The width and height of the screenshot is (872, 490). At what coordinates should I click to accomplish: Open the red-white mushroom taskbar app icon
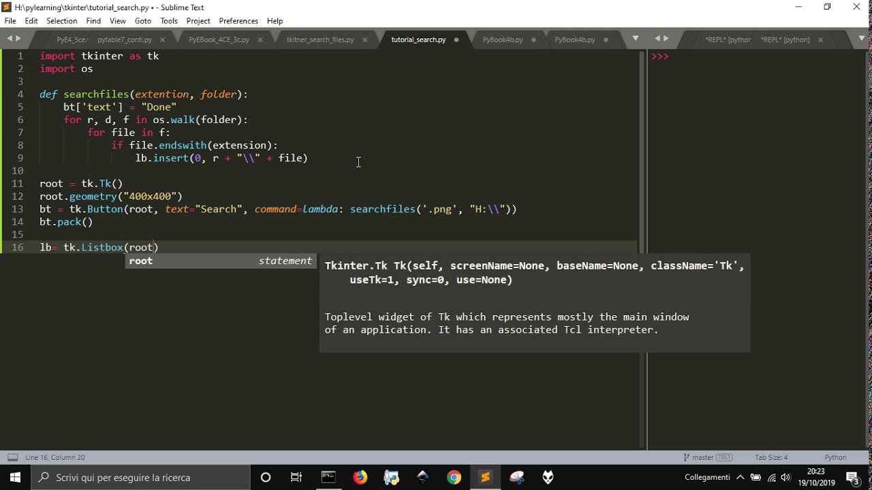(x=516, y=477)
